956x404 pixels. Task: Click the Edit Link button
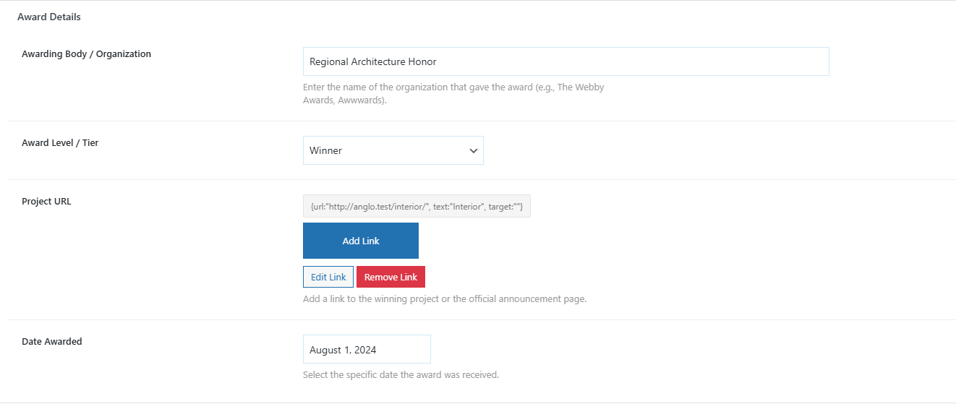[x=328, y=277]
